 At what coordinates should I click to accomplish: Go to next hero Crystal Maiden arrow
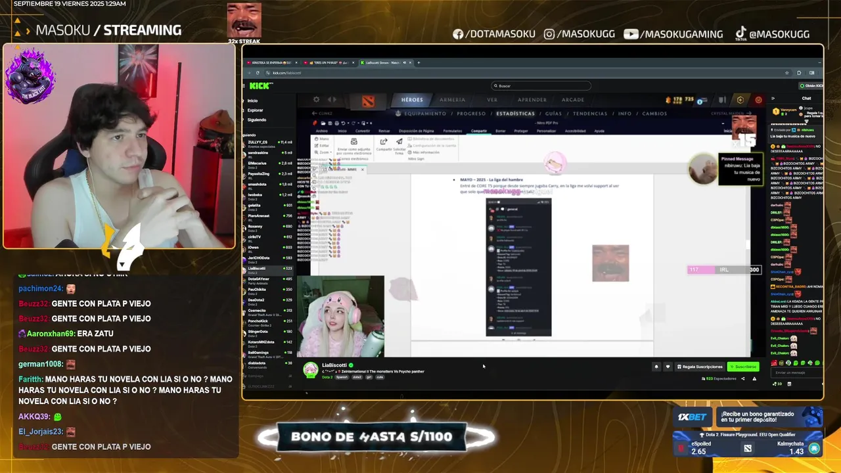click(748, 113)
